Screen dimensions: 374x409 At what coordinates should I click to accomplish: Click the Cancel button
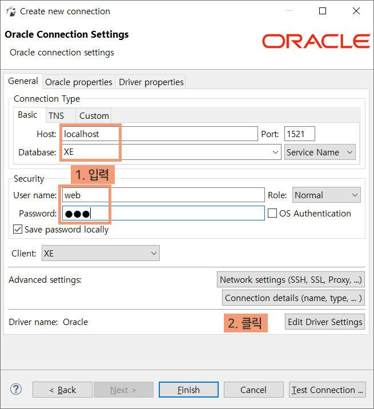(x=254, y=390)
